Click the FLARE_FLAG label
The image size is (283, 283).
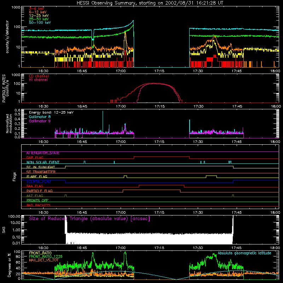coord(37,177)
